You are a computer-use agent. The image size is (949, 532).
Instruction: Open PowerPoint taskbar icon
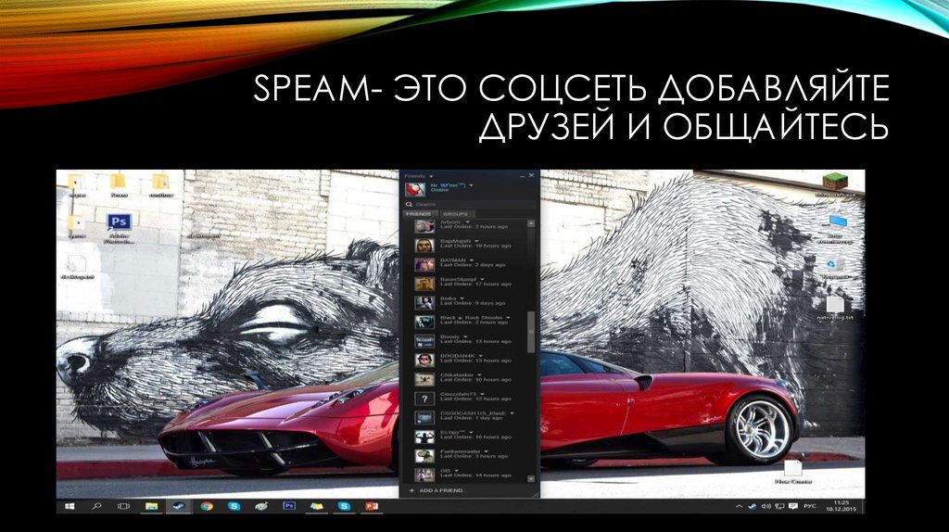click(x=372, y=506)
